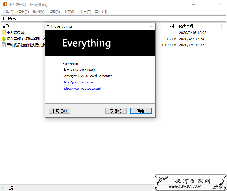This screenshot has height=191, width=227.
Task: Click the search box containing 小刀娱乐网
Action: (114, 19)
